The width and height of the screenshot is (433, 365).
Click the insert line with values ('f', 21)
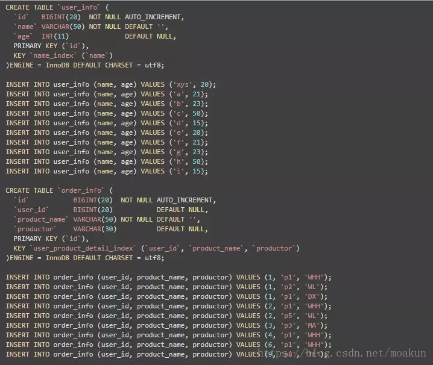tap(107, 142)
